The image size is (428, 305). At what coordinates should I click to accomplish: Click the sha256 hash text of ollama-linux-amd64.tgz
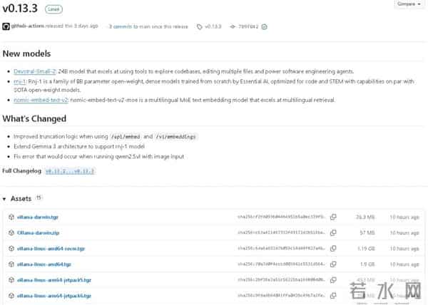click(282, 264)
